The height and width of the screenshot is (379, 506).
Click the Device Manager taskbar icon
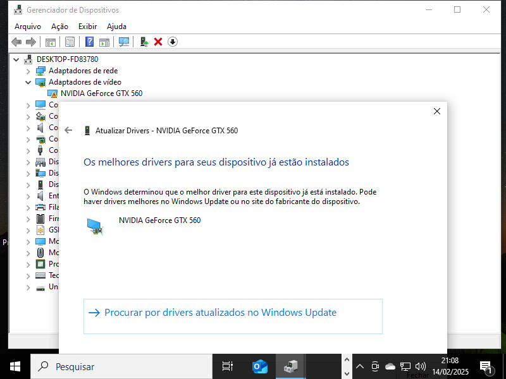point(291,366)
